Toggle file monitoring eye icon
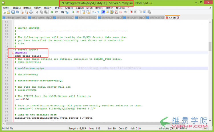 tap(125, 12)
